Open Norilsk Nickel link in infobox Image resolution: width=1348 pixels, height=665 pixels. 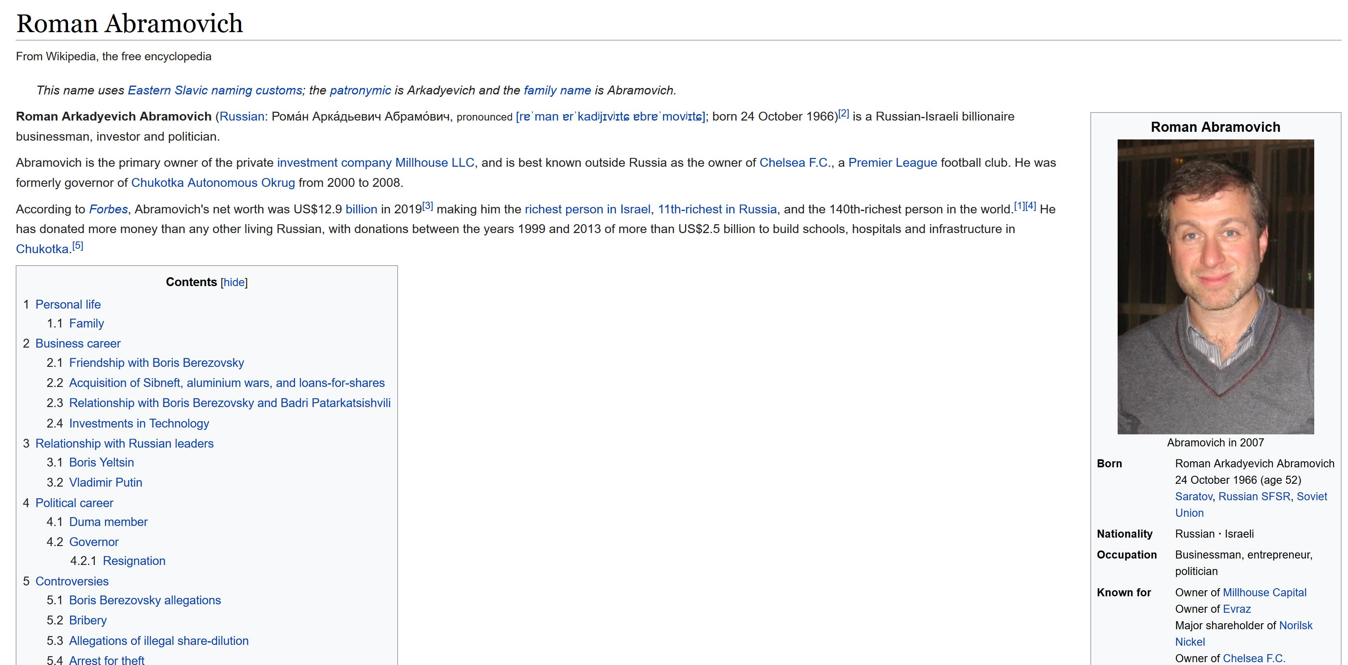pos(1244,634)
